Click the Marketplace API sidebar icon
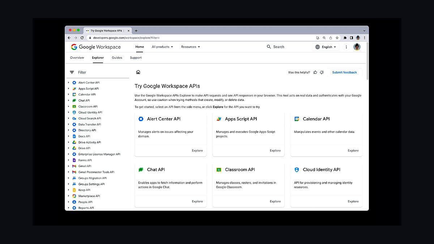 tap(74, 196)
